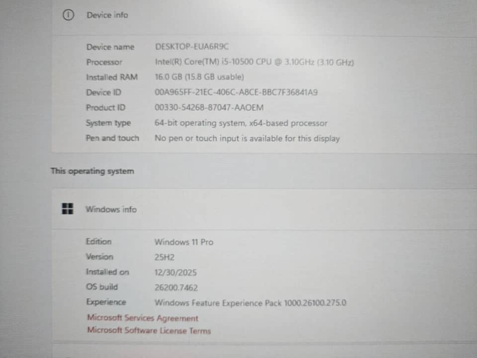This screenshot has height=358, width=477.
Task: Select the Windows 11 Pro edition value
Action: click(184, 242)
